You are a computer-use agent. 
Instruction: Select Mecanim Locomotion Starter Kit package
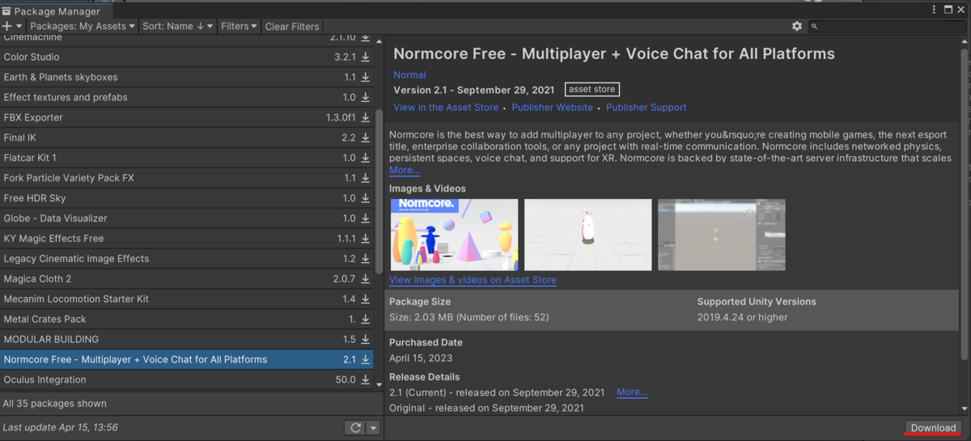point(187,299)
